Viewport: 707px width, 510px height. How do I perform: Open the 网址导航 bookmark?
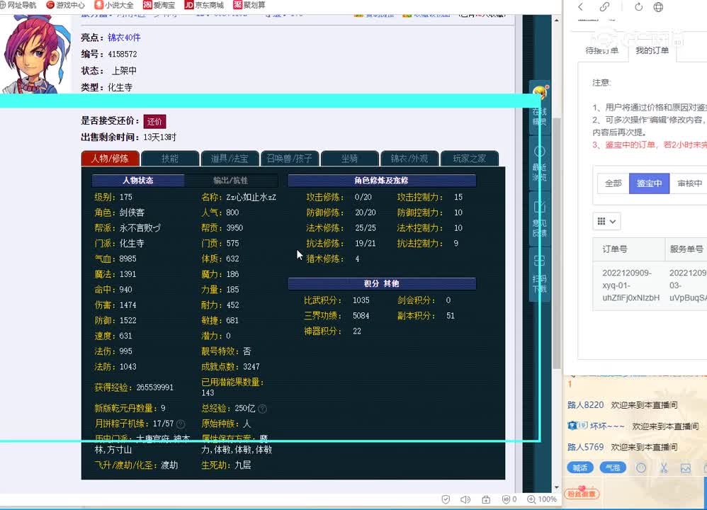click(18, 5)
